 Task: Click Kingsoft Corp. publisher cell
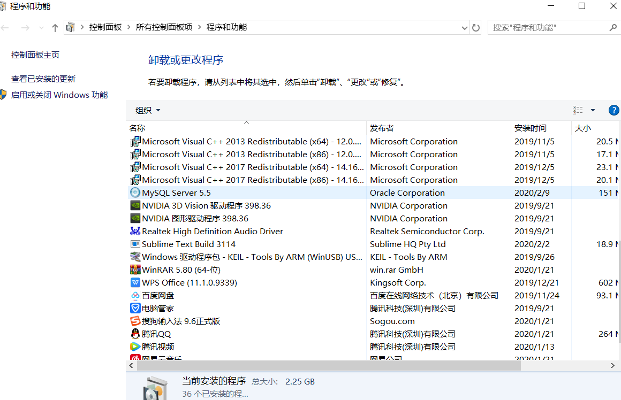click(398, 282)
